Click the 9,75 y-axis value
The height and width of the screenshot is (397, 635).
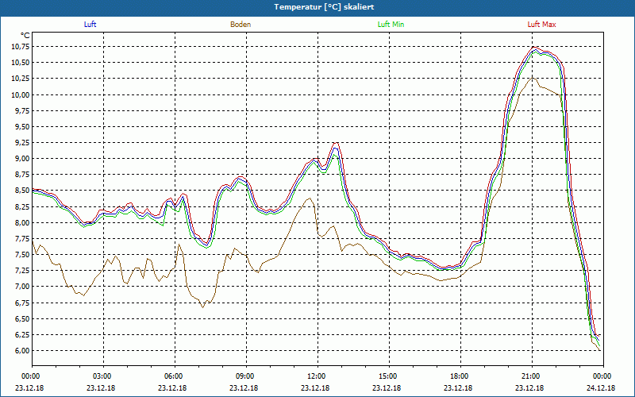click(22, 110)
